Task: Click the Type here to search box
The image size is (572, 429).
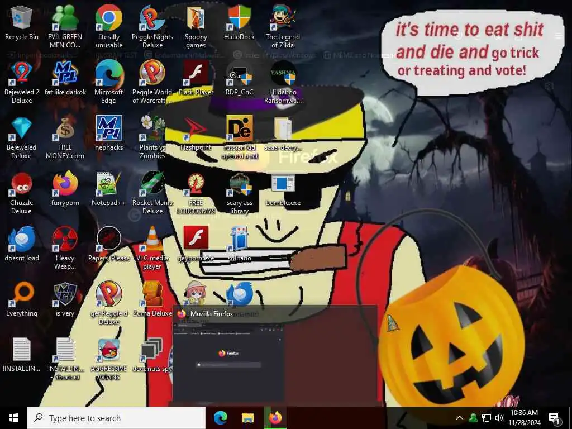Action: pyautogui.click(x=116, y=418)
